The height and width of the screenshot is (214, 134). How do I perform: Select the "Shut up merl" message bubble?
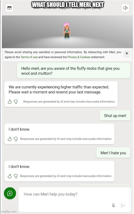115,115
